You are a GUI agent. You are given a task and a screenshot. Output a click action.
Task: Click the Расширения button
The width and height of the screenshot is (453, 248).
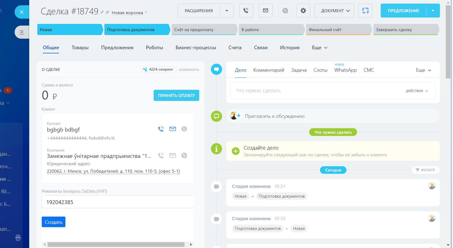199,11
